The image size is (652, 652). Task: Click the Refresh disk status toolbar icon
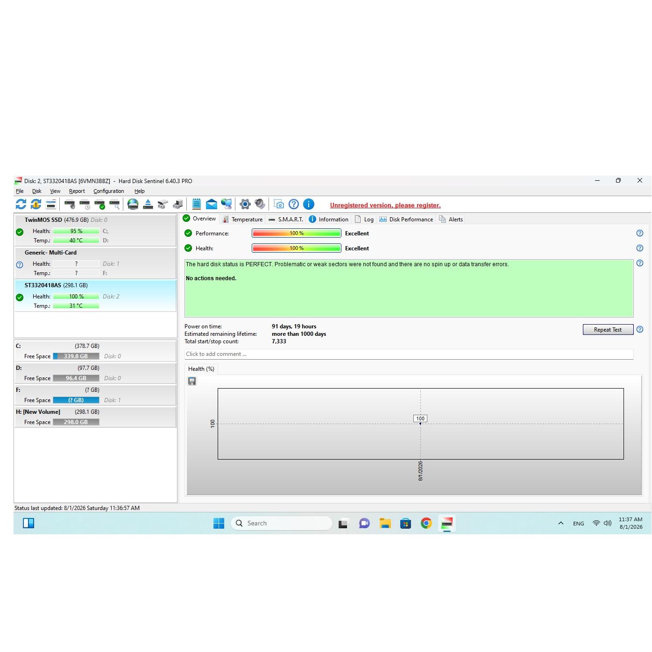click(21, 204)
